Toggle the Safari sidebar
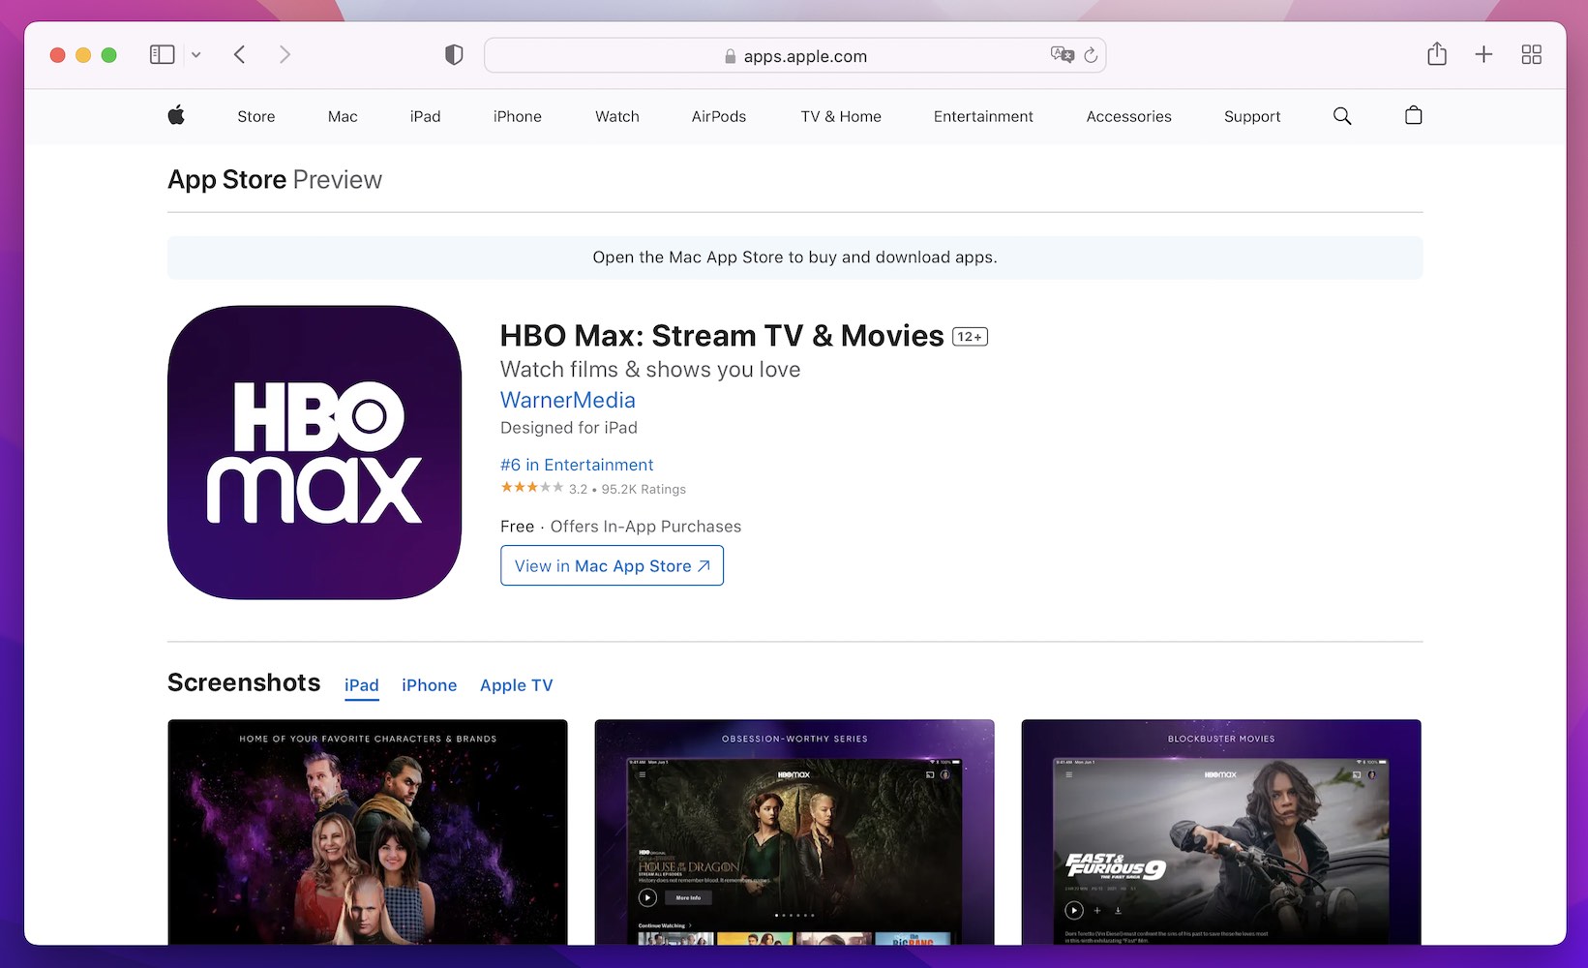The height and width of the screenshot is (968, 1588). point(162,55)
